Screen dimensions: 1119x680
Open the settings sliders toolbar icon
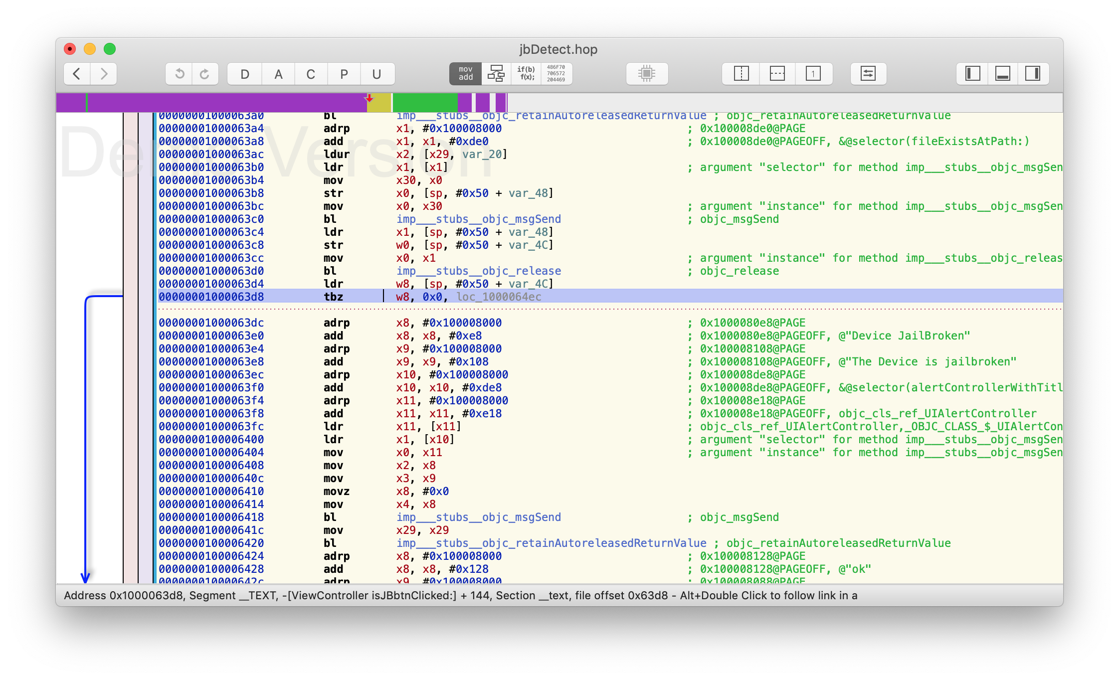[x=868, y=74]
